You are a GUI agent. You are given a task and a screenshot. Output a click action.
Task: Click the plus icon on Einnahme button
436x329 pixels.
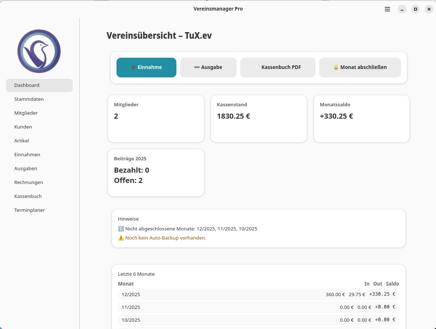tap(133, 68)
